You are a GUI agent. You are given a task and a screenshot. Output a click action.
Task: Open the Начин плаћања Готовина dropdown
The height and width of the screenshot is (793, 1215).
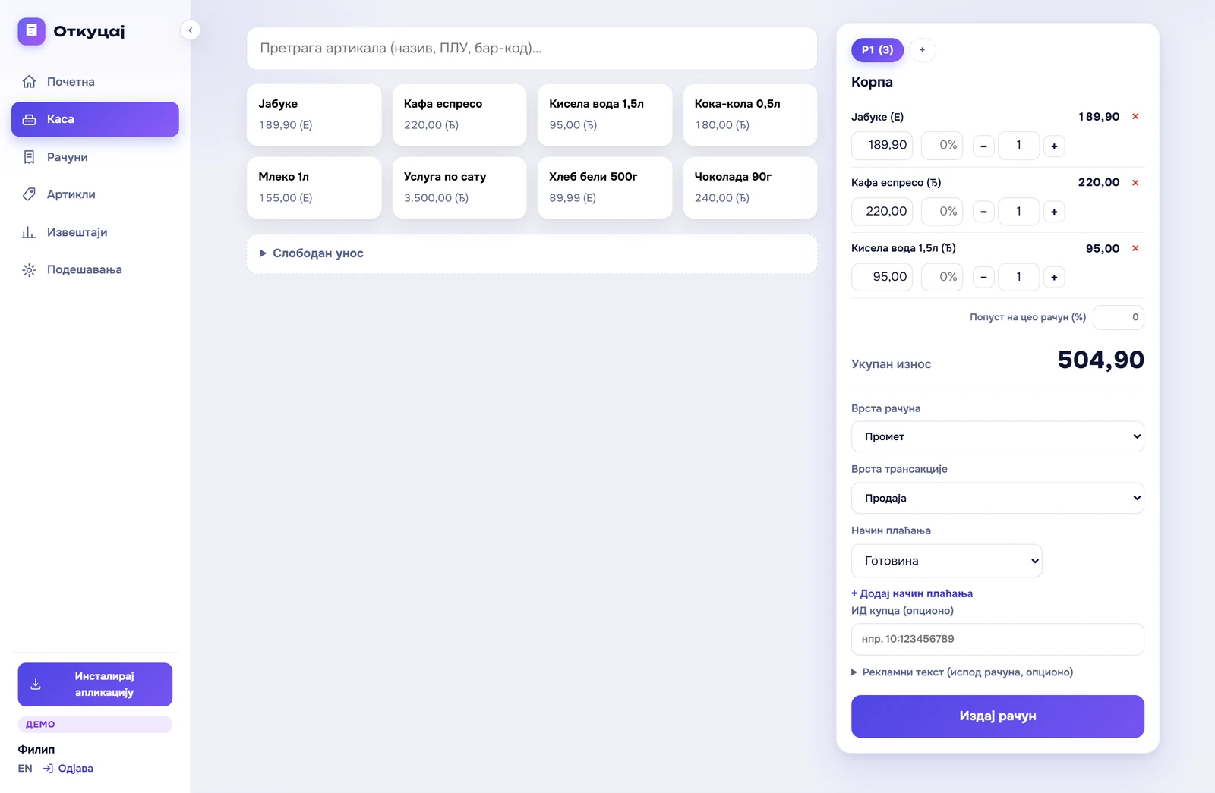946,561
